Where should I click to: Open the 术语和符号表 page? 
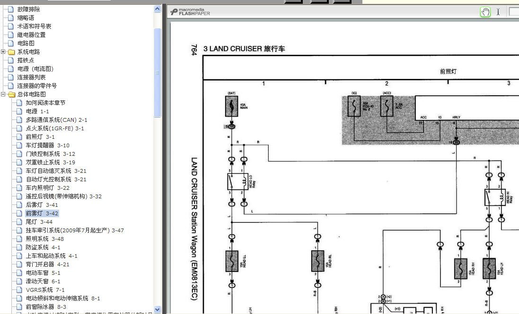coord(34,26)
